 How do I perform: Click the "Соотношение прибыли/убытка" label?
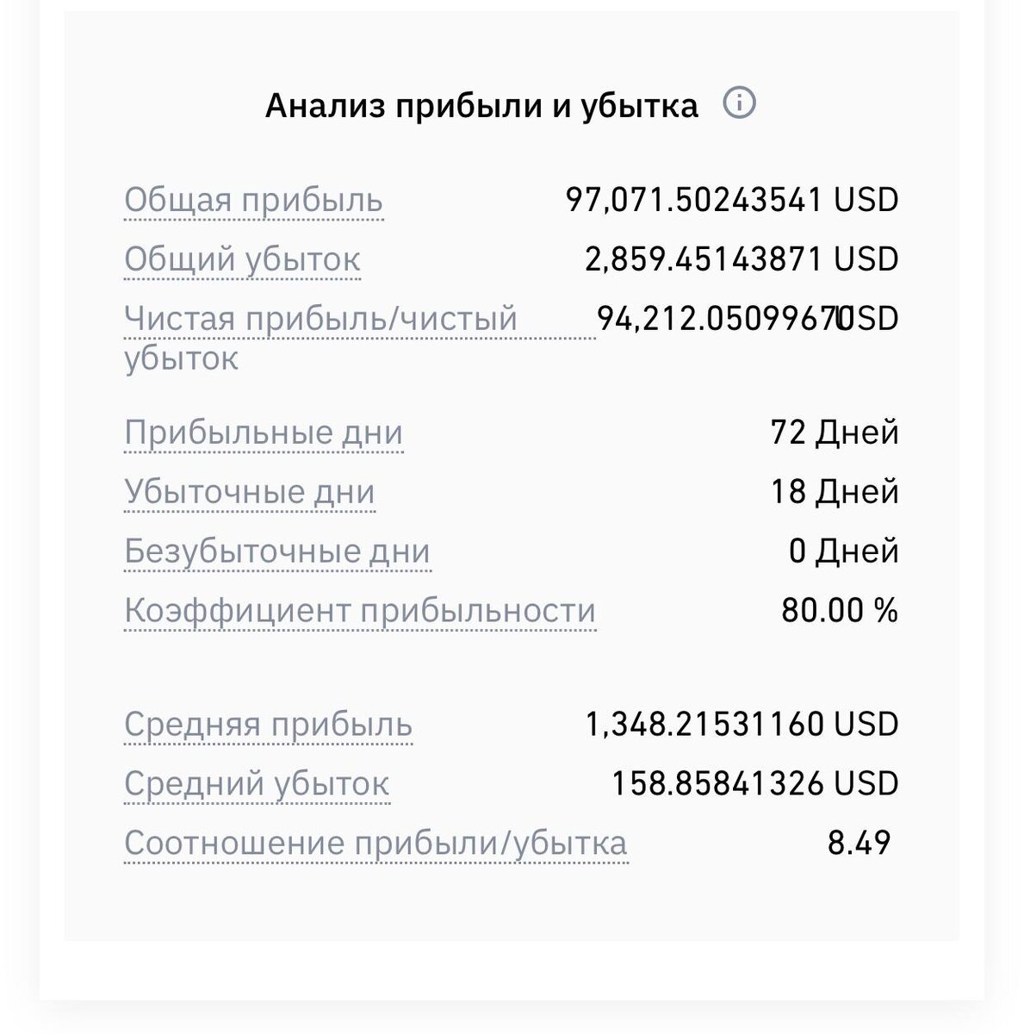pyautogui.click(x=375, y=844)
